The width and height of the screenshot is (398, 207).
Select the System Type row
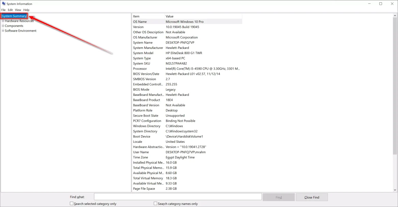187,58
